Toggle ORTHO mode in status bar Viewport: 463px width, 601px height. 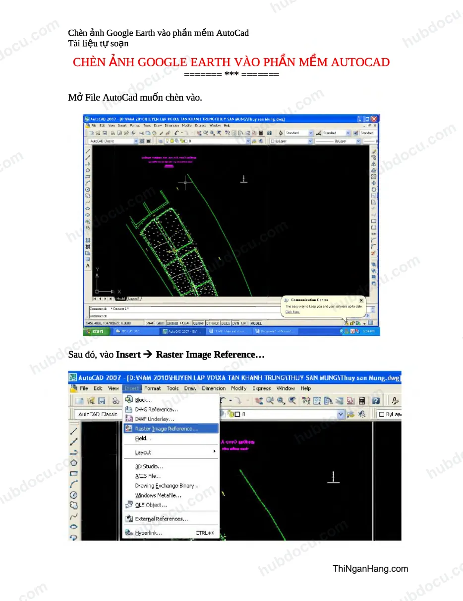tap(173, 323)
